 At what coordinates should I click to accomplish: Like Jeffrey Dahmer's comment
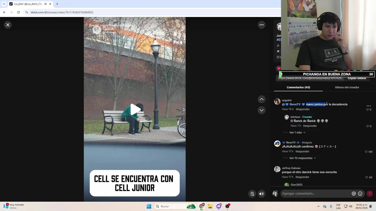coord(366,177)
